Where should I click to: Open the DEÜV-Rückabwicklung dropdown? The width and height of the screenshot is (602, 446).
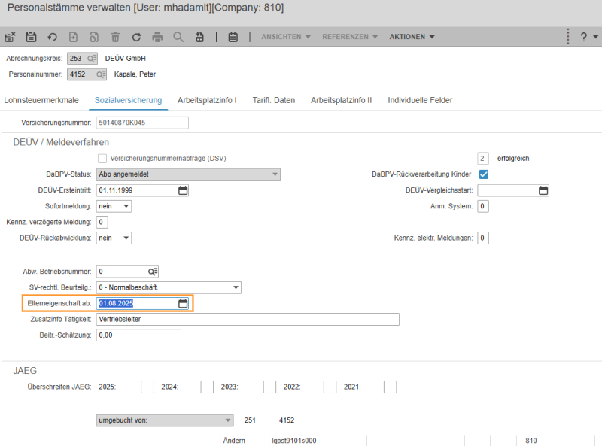click(114, 238)
